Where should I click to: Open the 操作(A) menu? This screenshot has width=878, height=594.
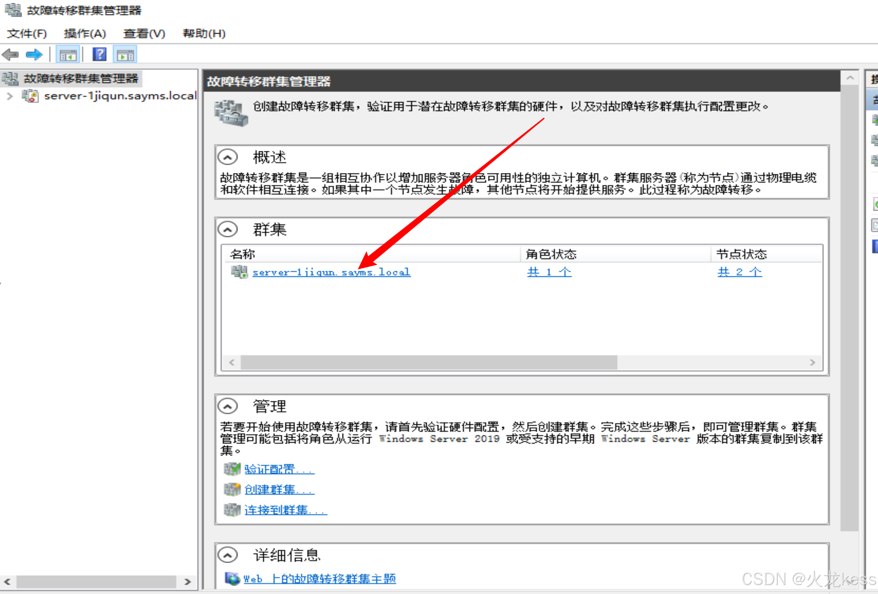(85, 34)
